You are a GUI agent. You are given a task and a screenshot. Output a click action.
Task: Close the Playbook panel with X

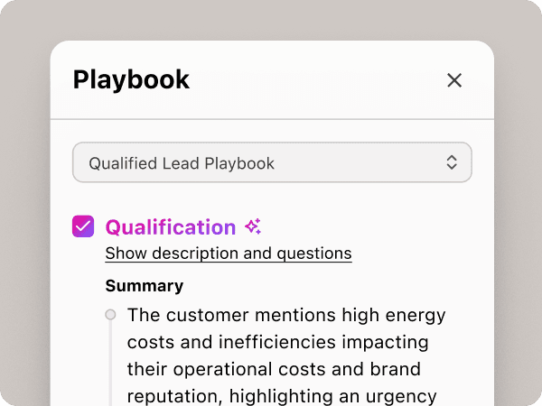pos(454,80)
